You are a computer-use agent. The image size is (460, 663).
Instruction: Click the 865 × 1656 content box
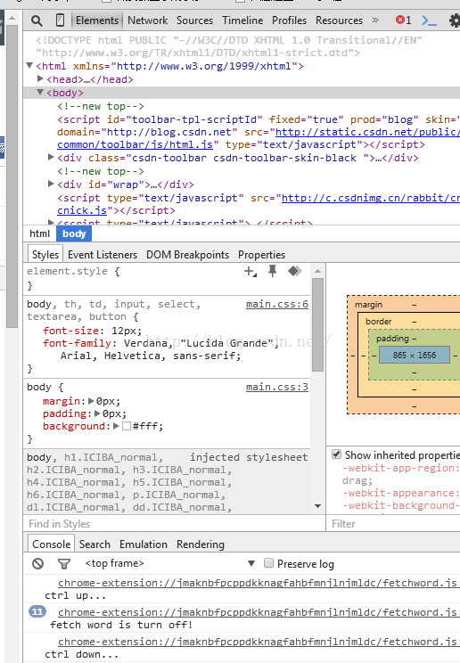click(x=415, y=356)
